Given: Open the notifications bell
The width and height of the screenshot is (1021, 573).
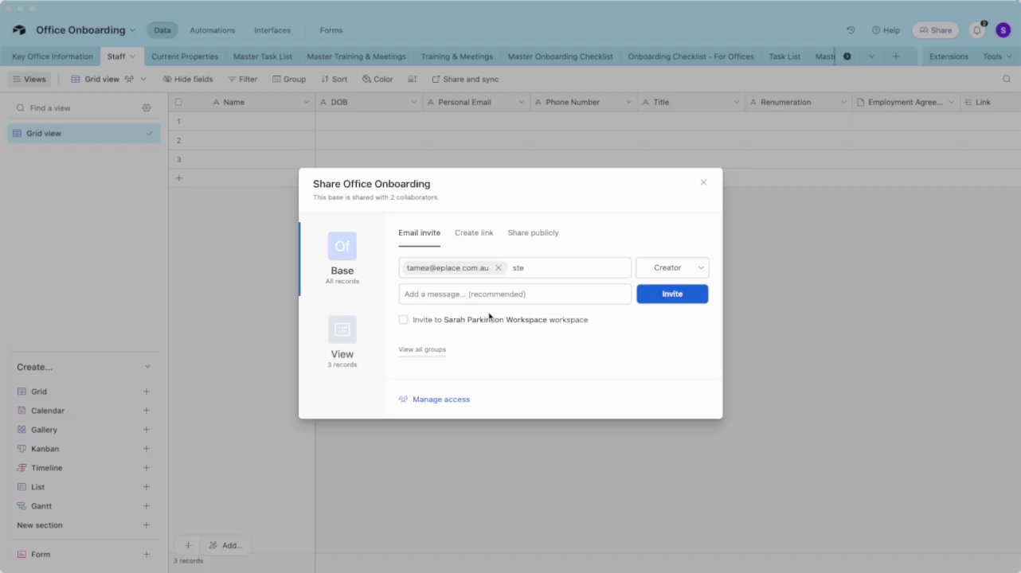Looking at the screenshot, I should [977, 30].
